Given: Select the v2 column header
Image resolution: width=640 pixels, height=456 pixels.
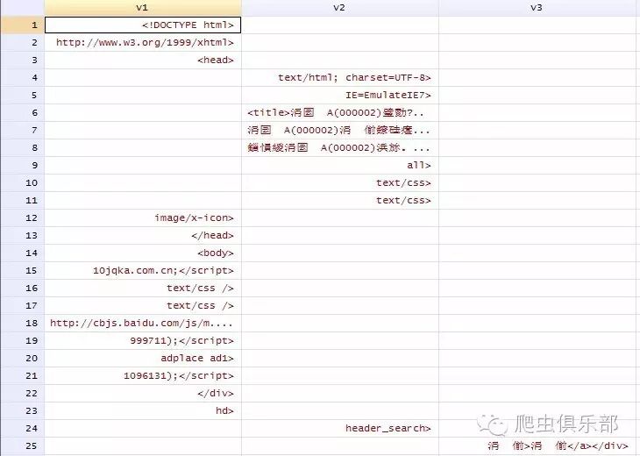Looking at the screenshot, I should 340,8.
